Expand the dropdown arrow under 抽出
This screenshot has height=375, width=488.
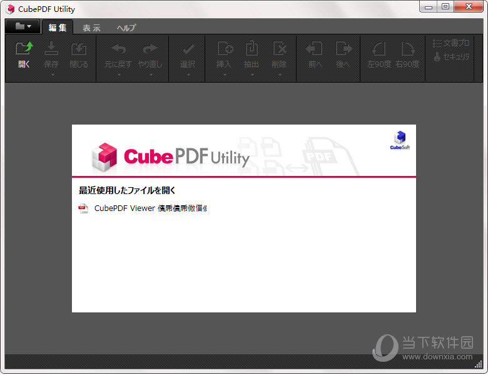coord(252,74)
